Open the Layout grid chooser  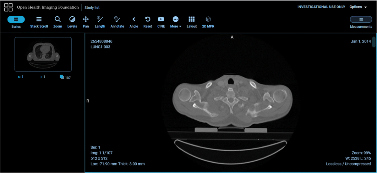pyautogui.click(x=192, y=22)
